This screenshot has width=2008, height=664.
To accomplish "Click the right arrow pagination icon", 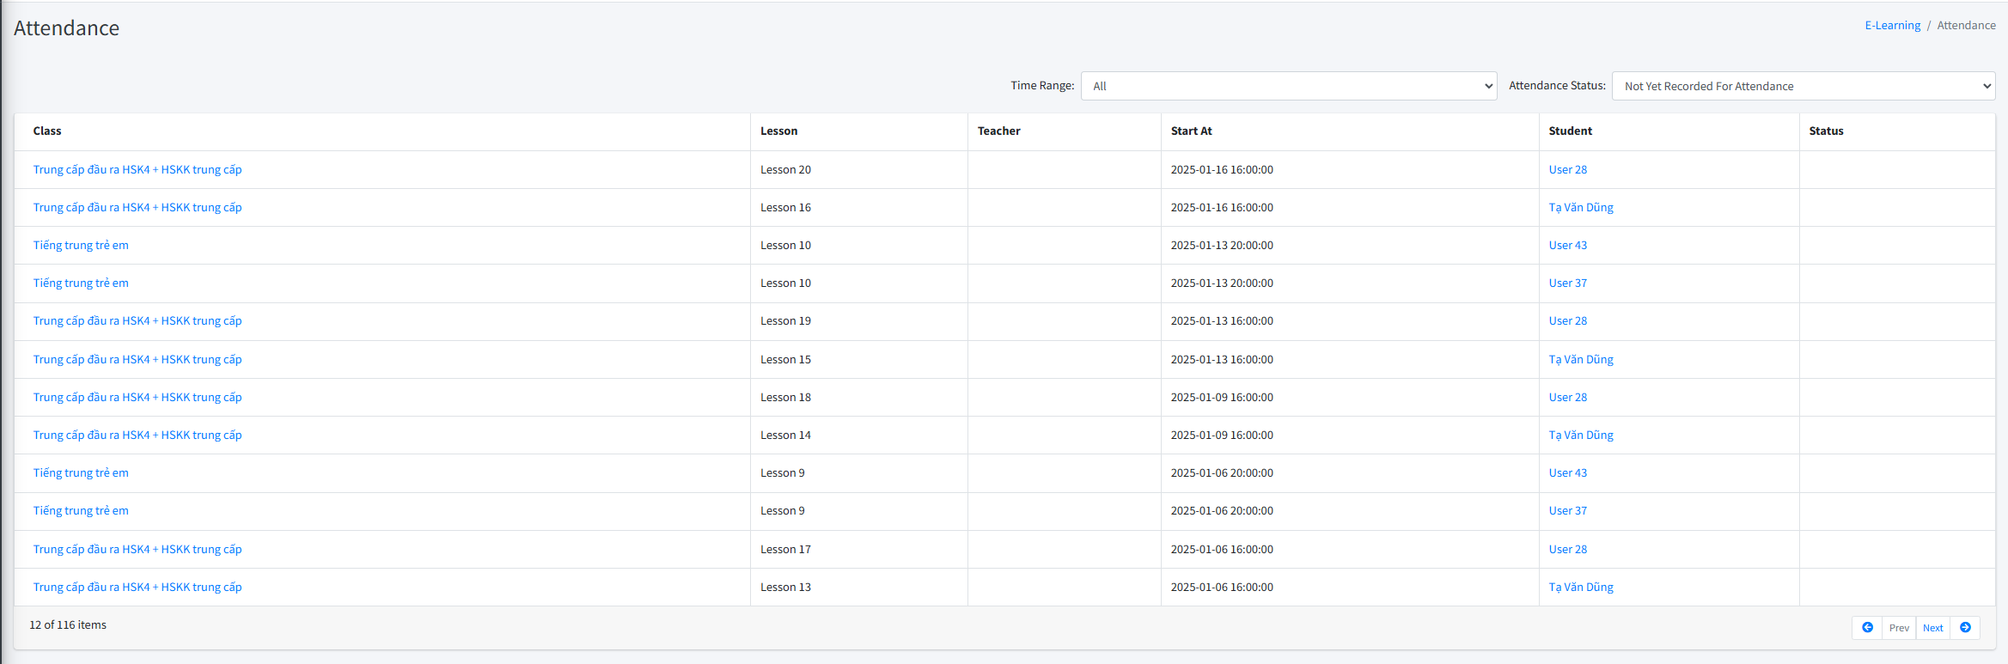I will click(1965, 628).
